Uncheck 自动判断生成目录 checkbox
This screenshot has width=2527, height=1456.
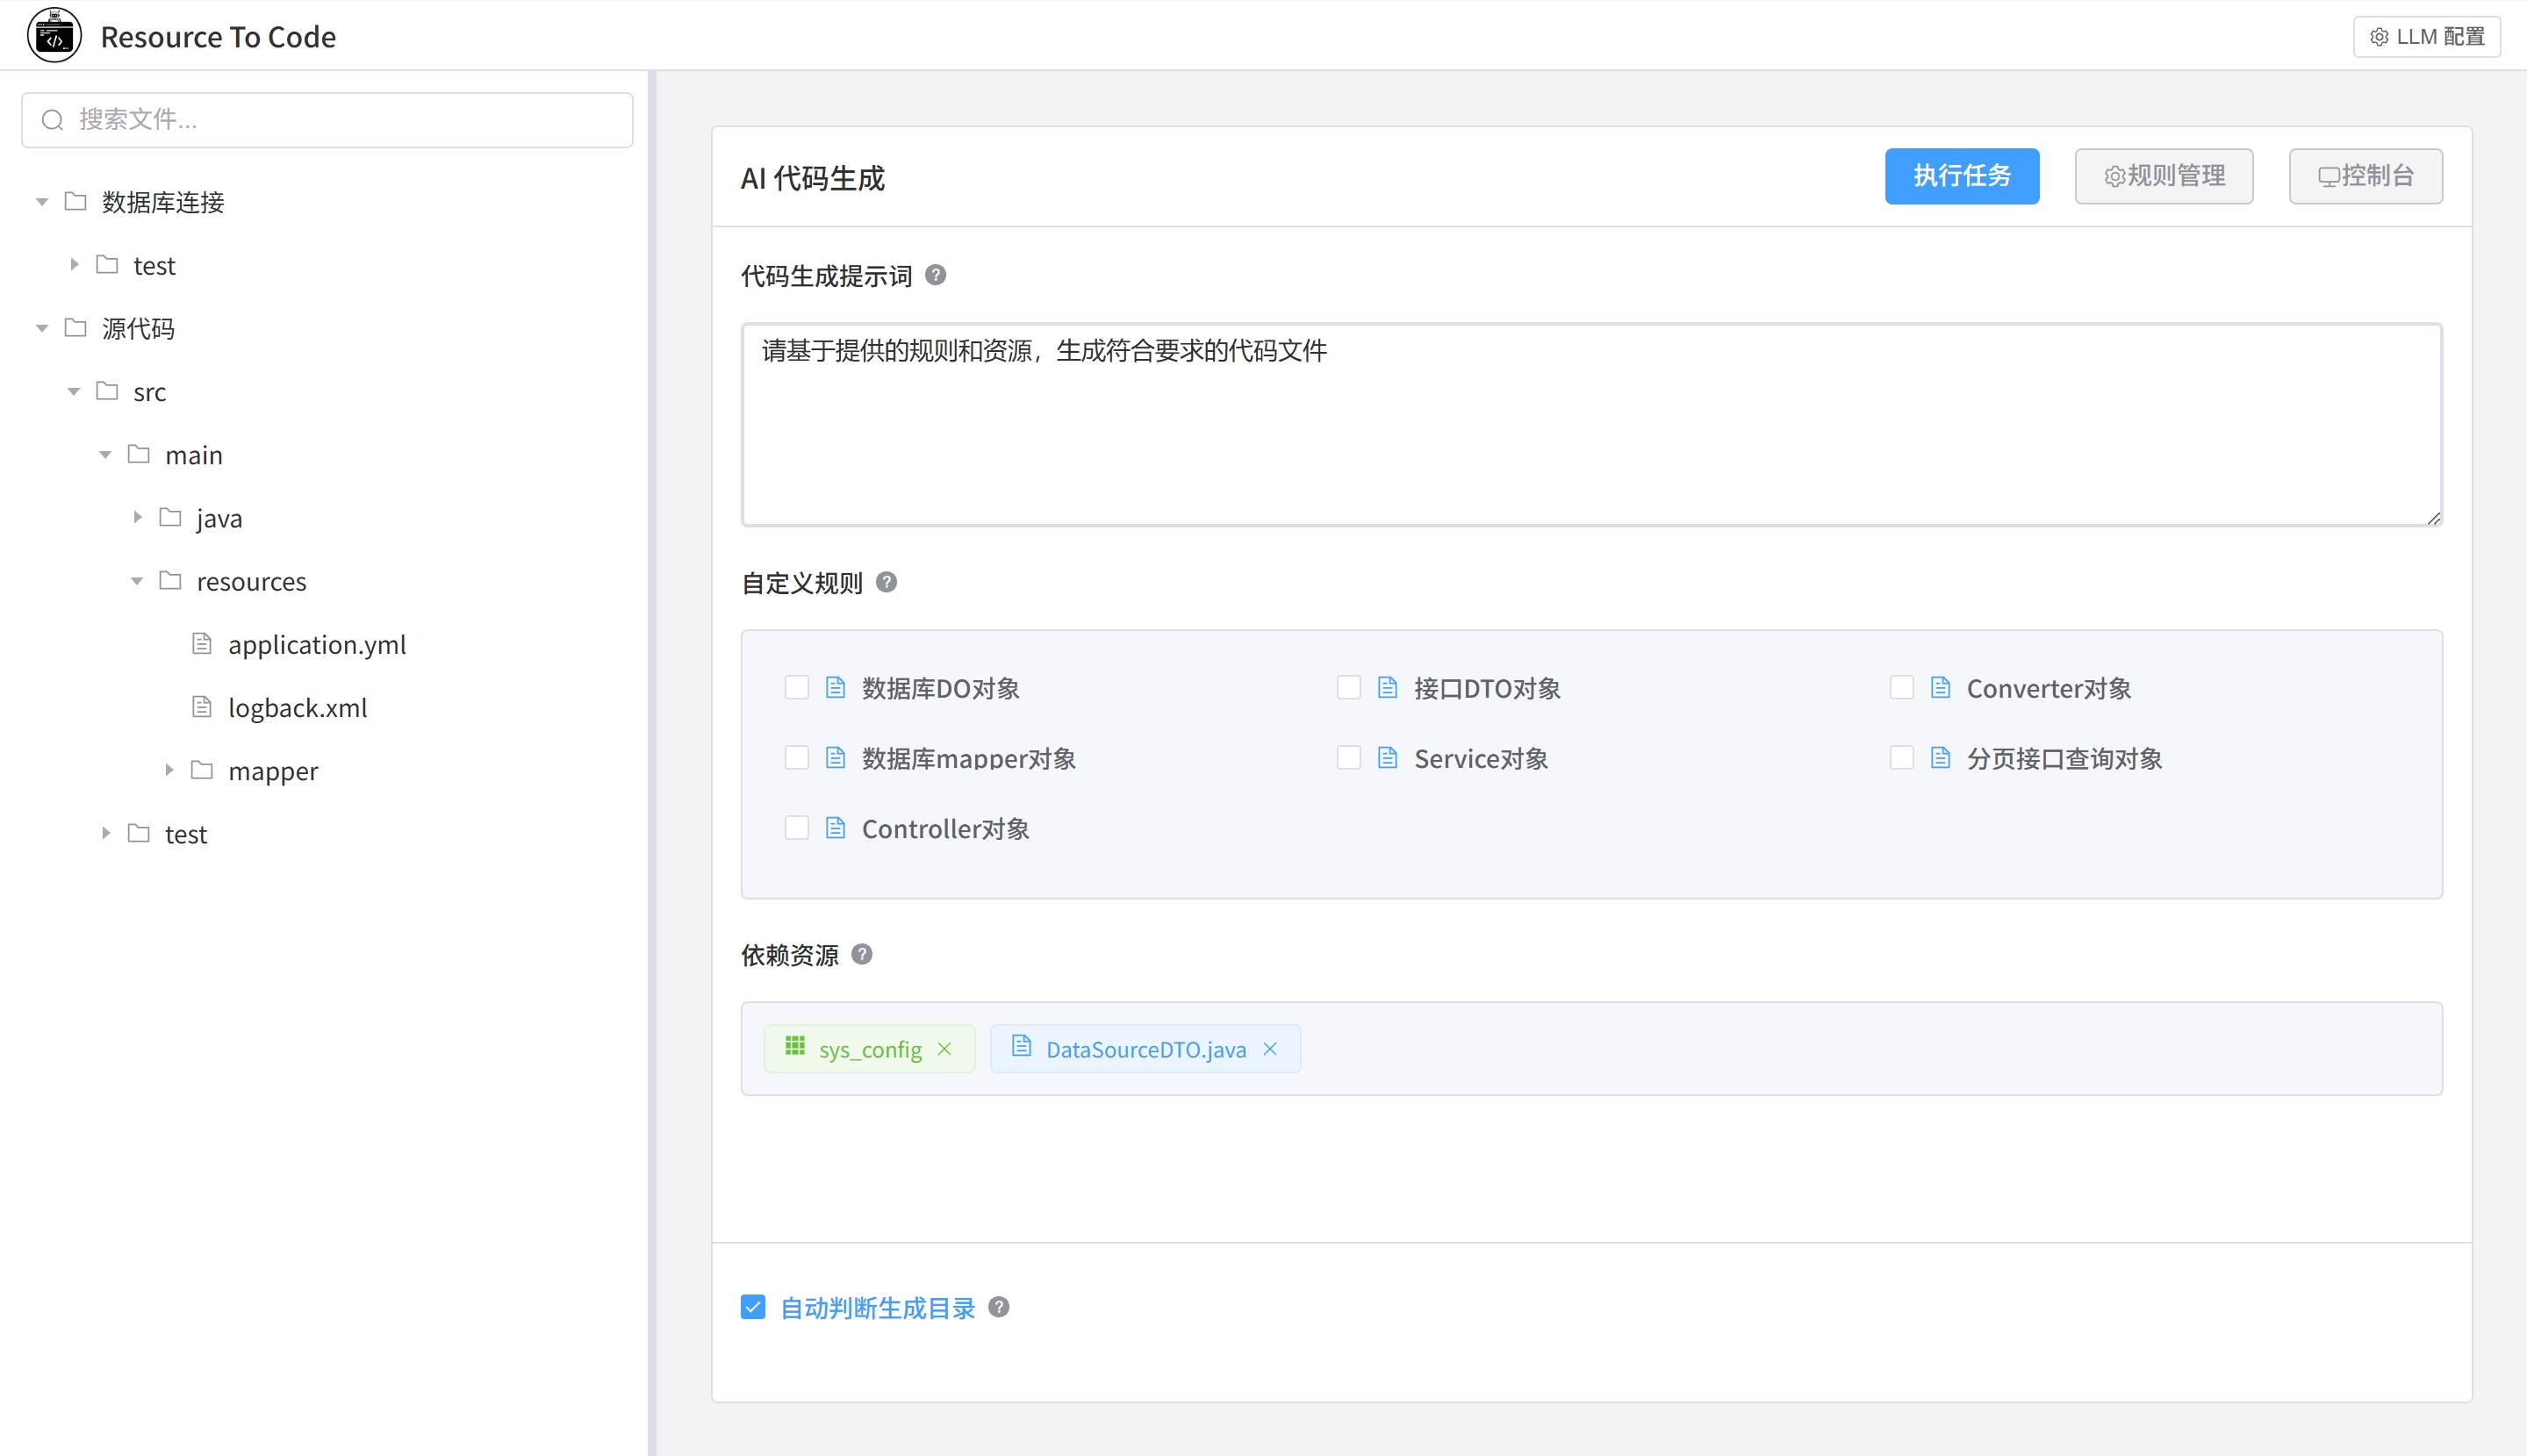click(753, 1307)
